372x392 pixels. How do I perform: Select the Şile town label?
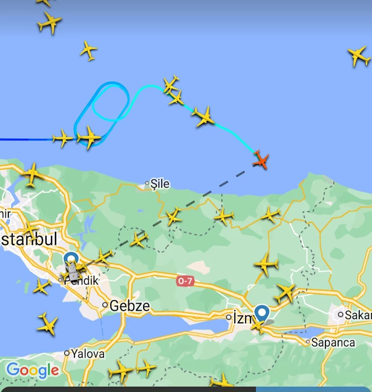(160, 184)
